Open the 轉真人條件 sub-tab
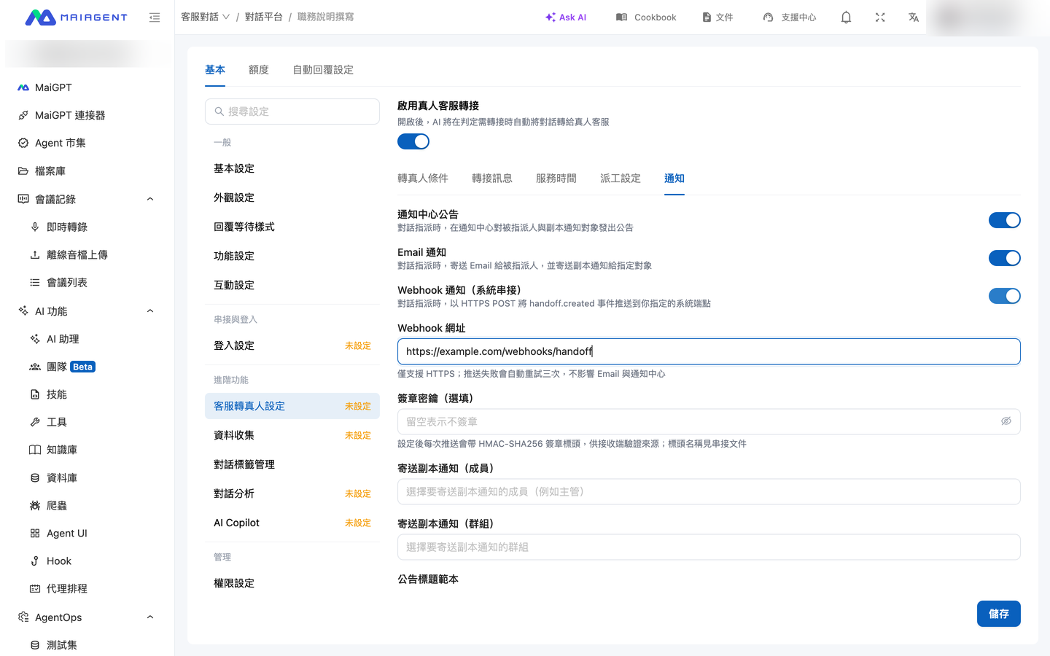 coord(423,179)
